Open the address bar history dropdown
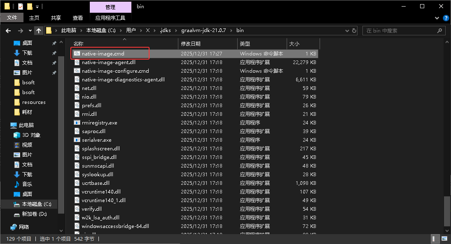 coord(347,31)
